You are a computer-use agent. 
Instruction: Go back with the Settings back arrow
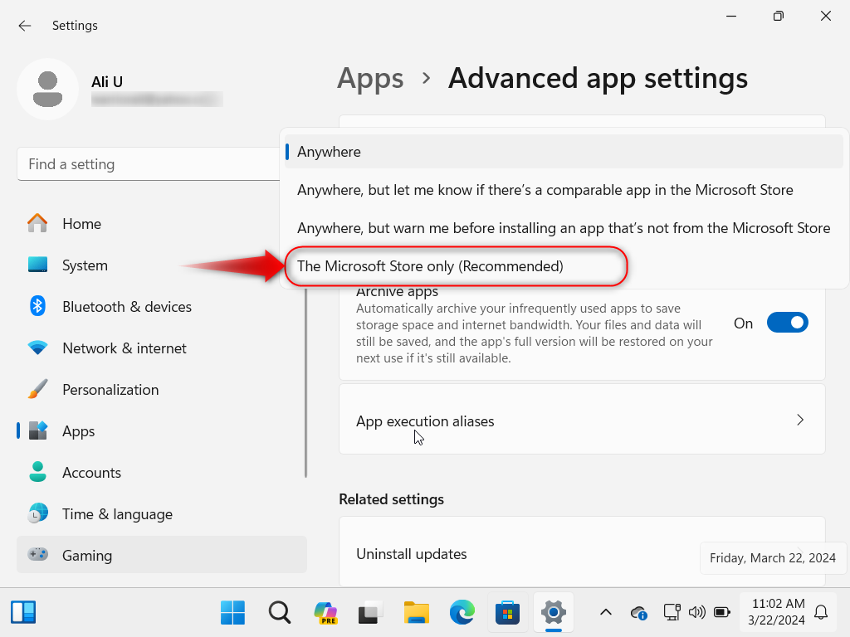pos(24,26)
